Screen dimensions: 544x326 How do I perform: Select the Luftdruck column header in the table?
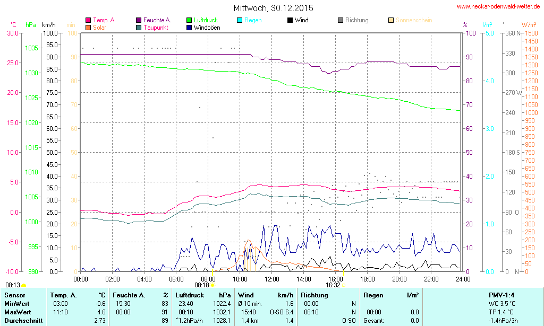[190, 295]
